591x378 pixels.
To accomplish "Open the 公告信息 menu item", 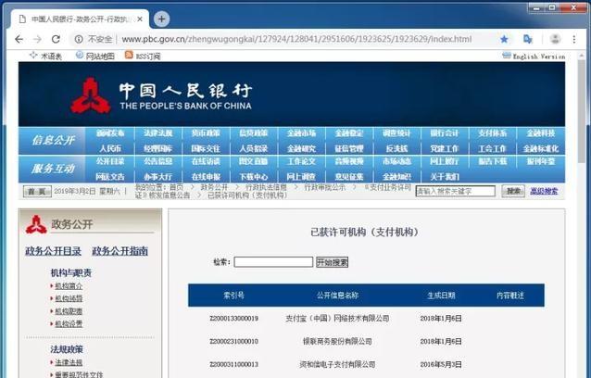I will [x=157, y=161].
